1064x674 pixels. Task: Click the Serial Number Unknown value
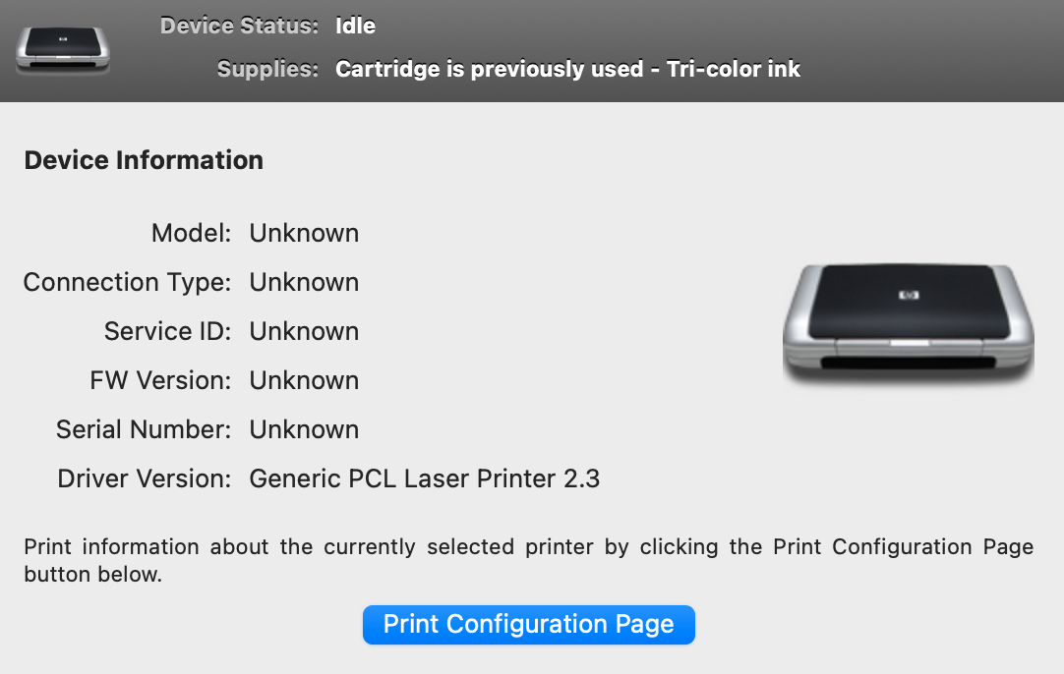pyautogui.click(x=304, y=429)
